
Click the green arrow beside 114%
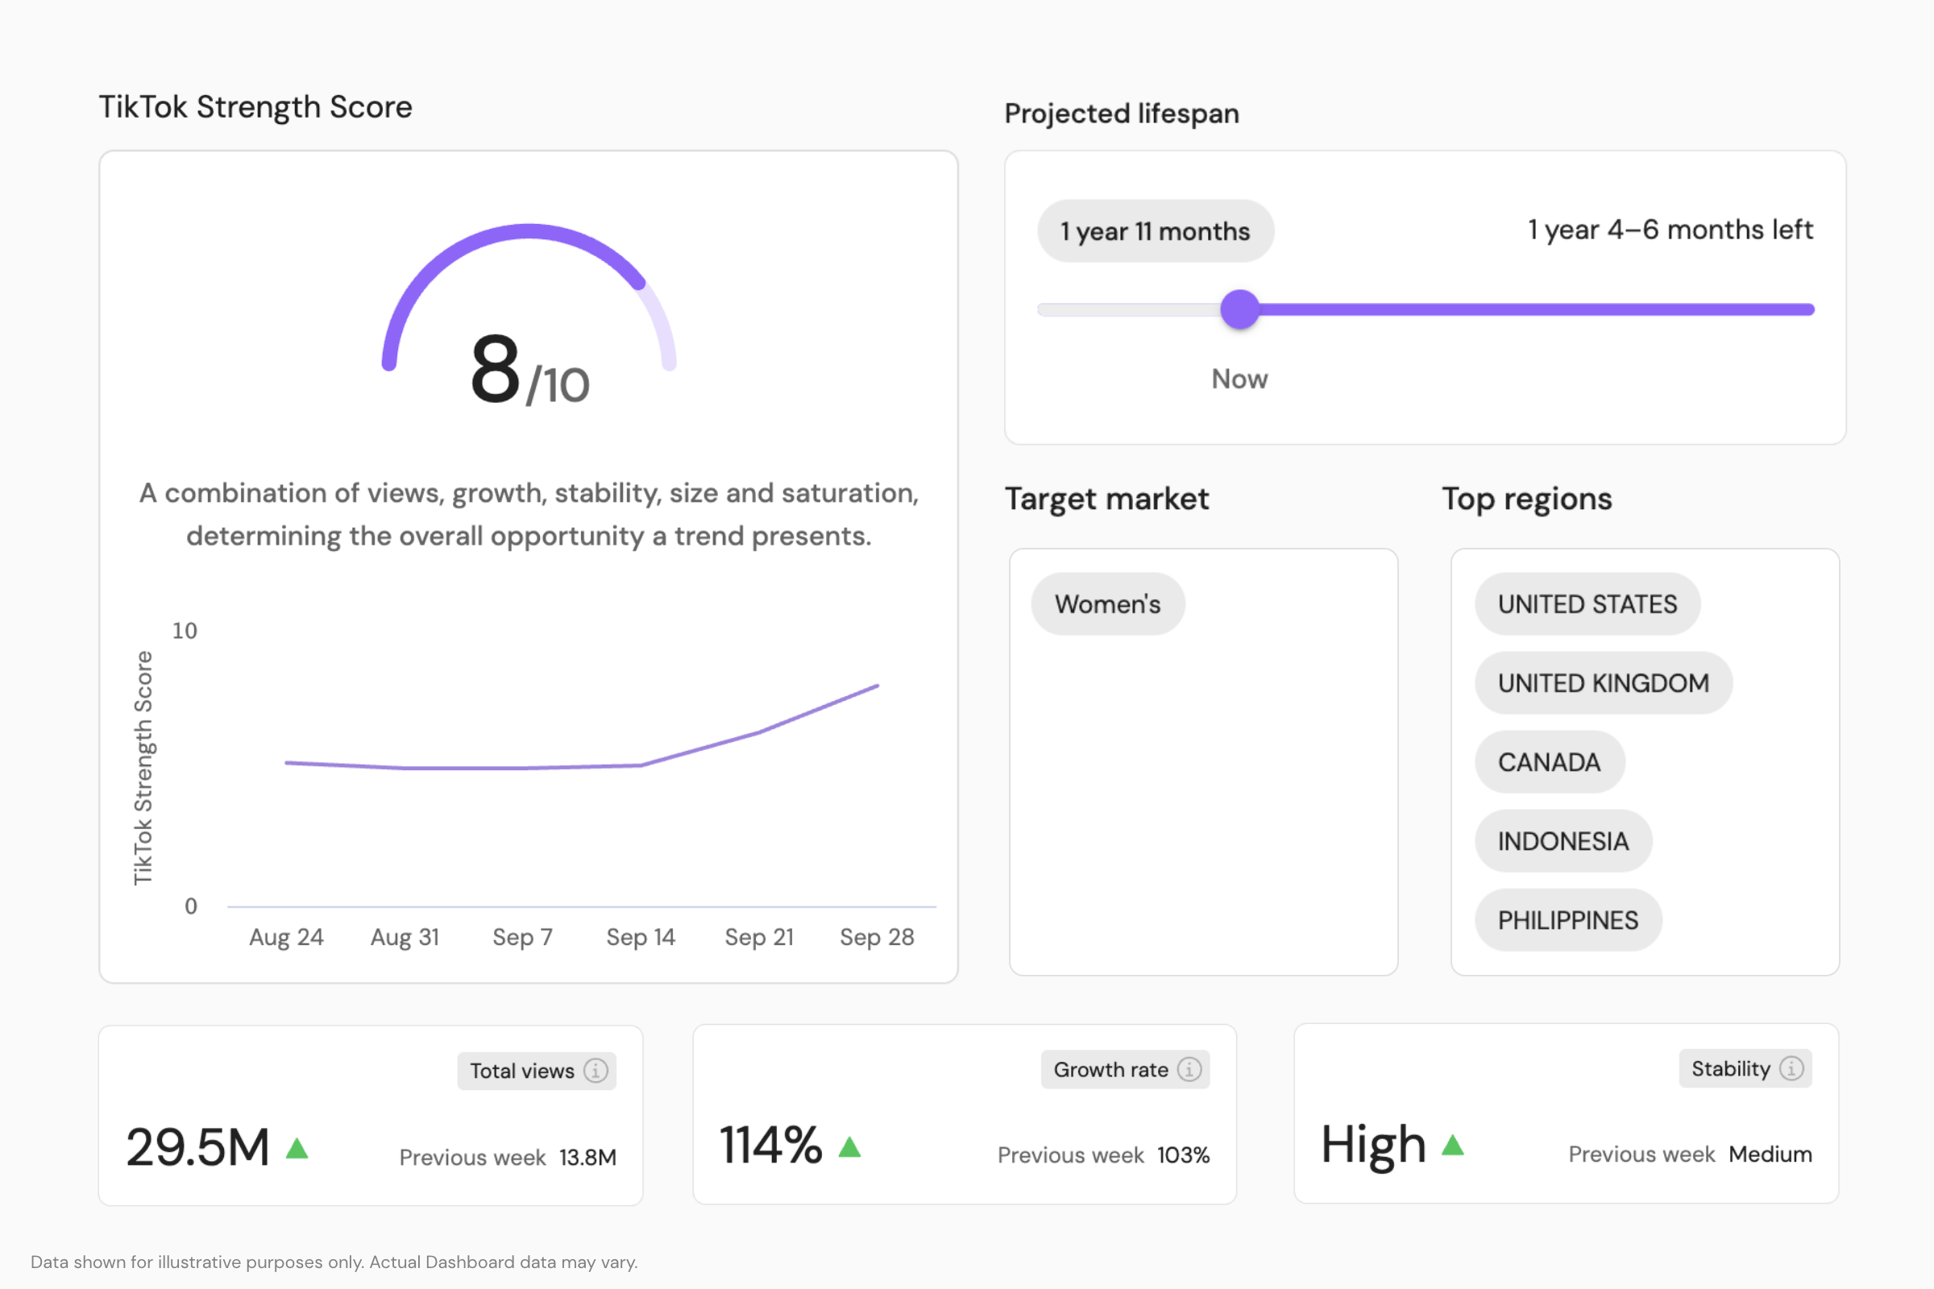click(x=849, y=1146)
